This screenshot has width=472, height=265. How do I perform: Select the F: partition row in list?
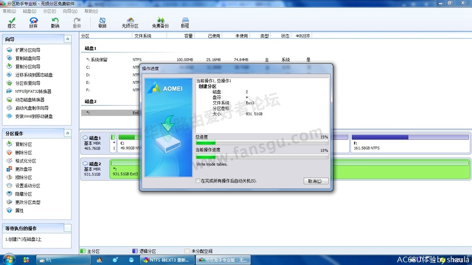[x=111, y=90]
